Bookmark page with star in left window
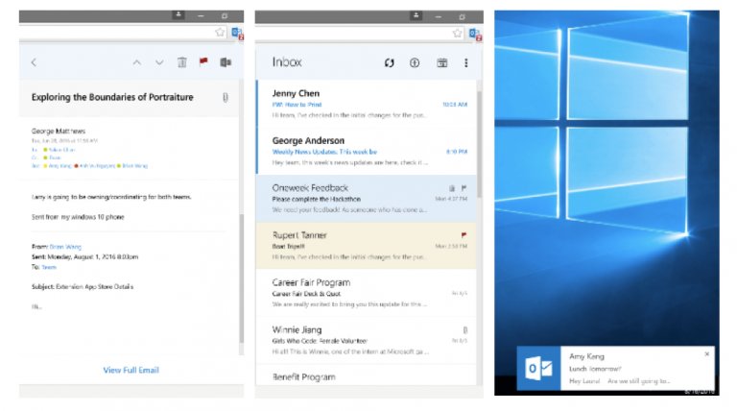737x411 pixels. (220, 33)
